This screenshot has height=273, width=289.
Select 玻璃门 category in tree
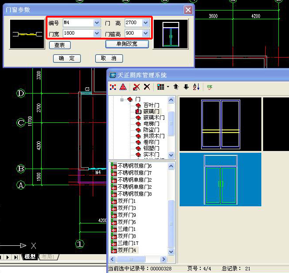tap(151, 111)
